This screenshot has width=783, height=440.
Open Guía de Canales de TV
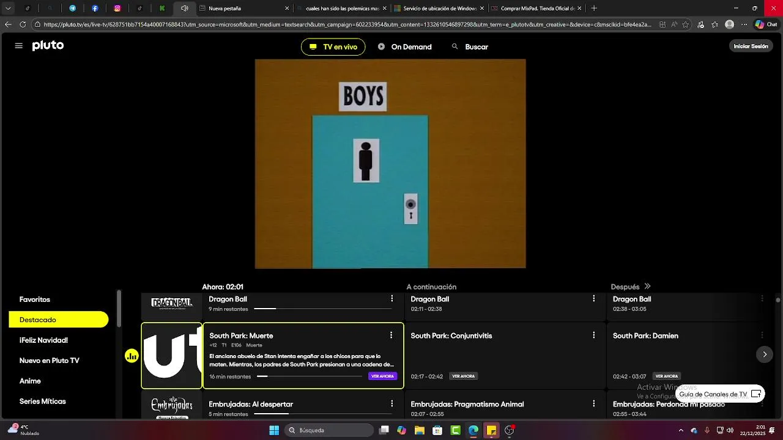point(720,394)
